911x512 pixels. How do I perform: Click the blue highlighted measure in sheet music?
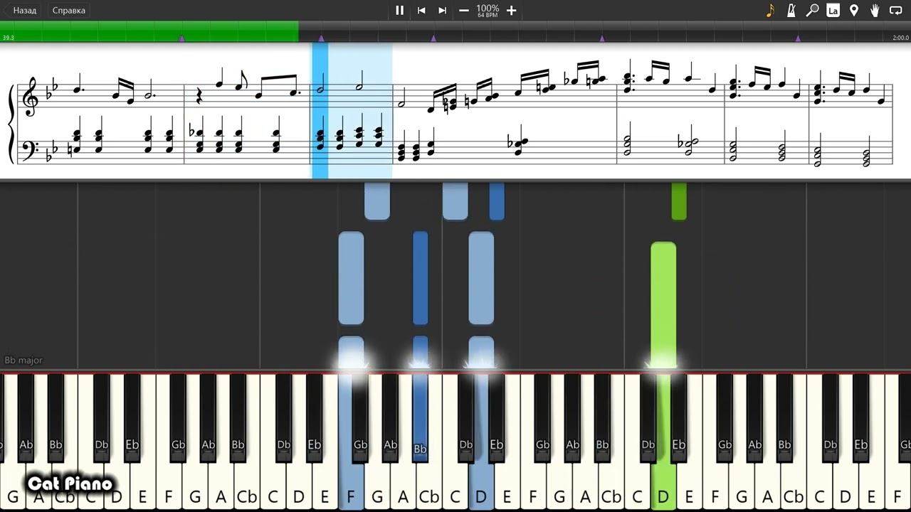[x=352, y=110]
